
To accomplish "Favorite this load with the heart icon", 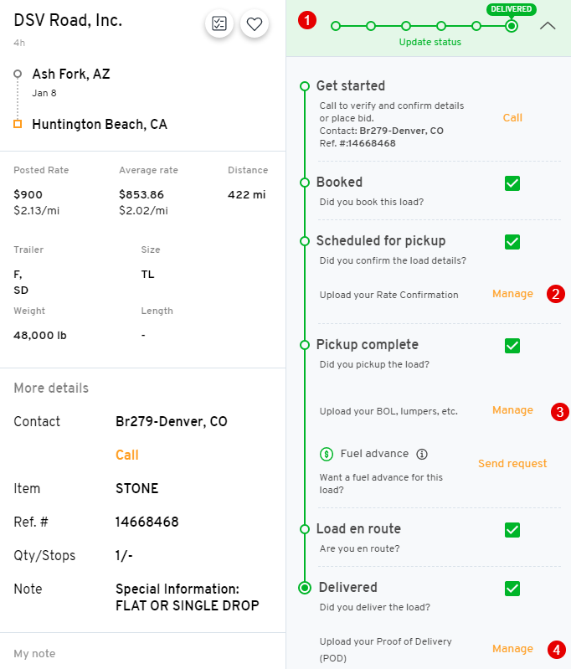I will (x=255, y=24).
